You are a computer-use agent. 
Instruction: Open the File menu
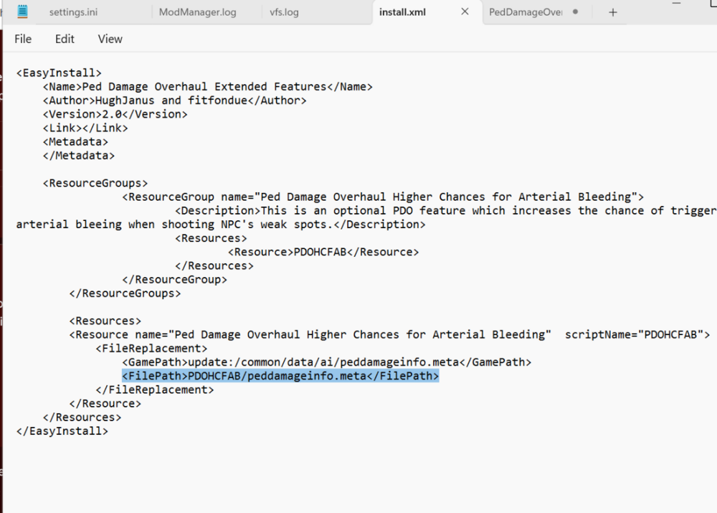(x=23, y=39)
